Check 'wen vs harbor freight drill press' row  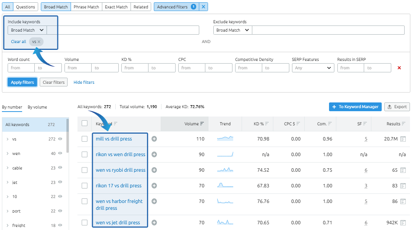click(x=85, y=201)
